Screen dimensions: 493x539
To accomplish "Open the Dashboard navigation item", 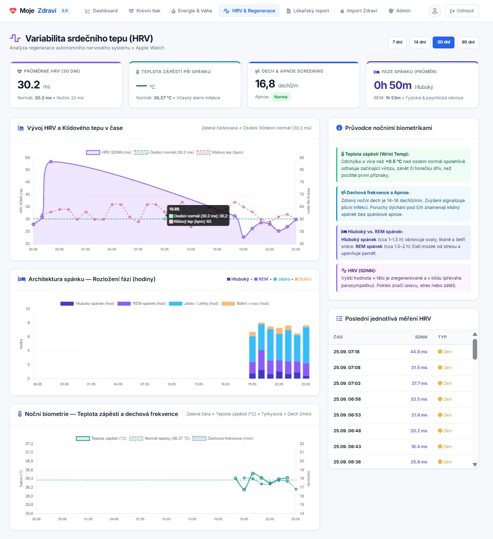I will pos(101,11).
